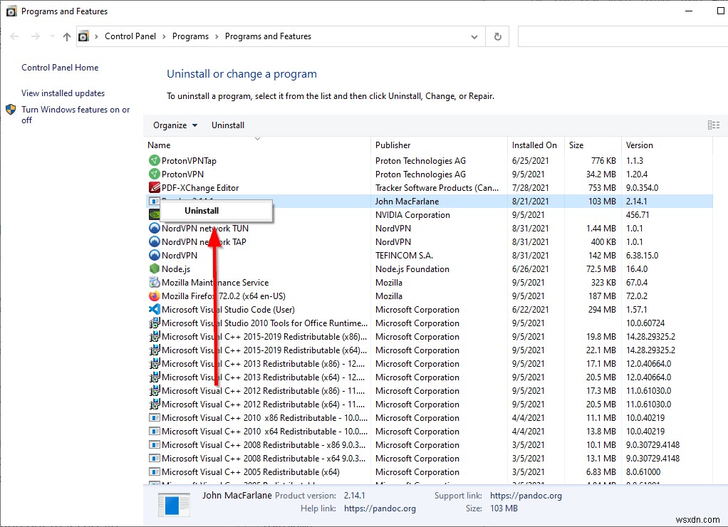Open the address bar history dropdown
Image resolution: width=728 pixels, height=527 pixels.
[474, 36]
